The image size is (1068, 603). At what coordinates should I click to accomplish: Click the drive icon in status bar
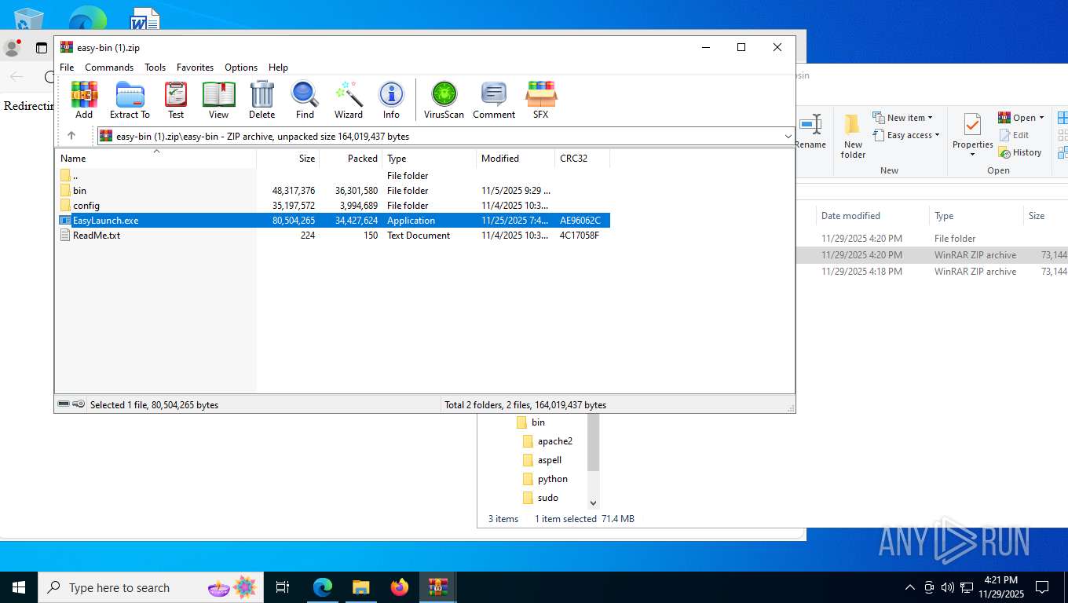(64, 404)
